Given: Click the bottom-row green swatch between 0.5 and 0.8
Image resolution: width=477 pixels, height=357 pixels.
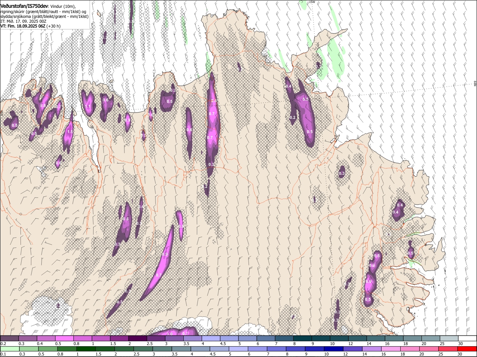Looking at the screenshot, I should (48, 349).
